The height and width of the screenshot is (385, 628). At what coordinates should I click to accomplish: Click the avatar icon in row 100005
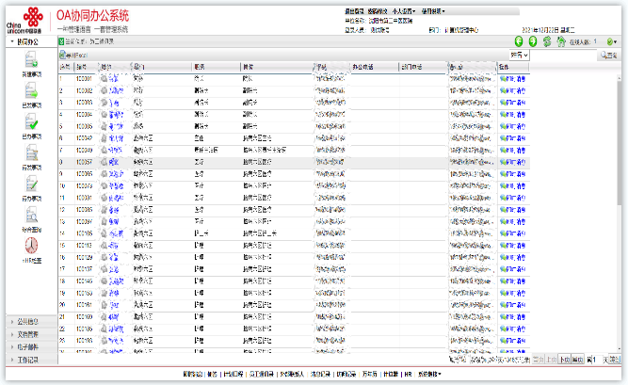point(104,126)
